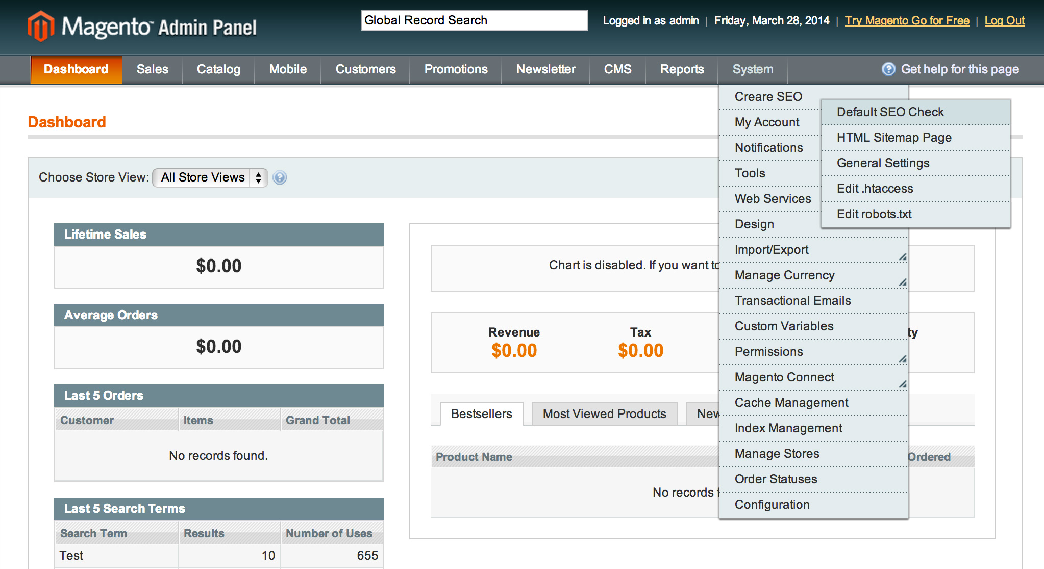Viewport: 1044px width, 569px height.
Task: Click the Items column header
Action: [229, 420]
